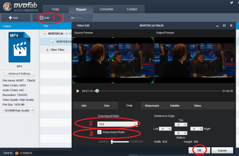
Task: Click the Save to folder icon
Action: point(17,153)
